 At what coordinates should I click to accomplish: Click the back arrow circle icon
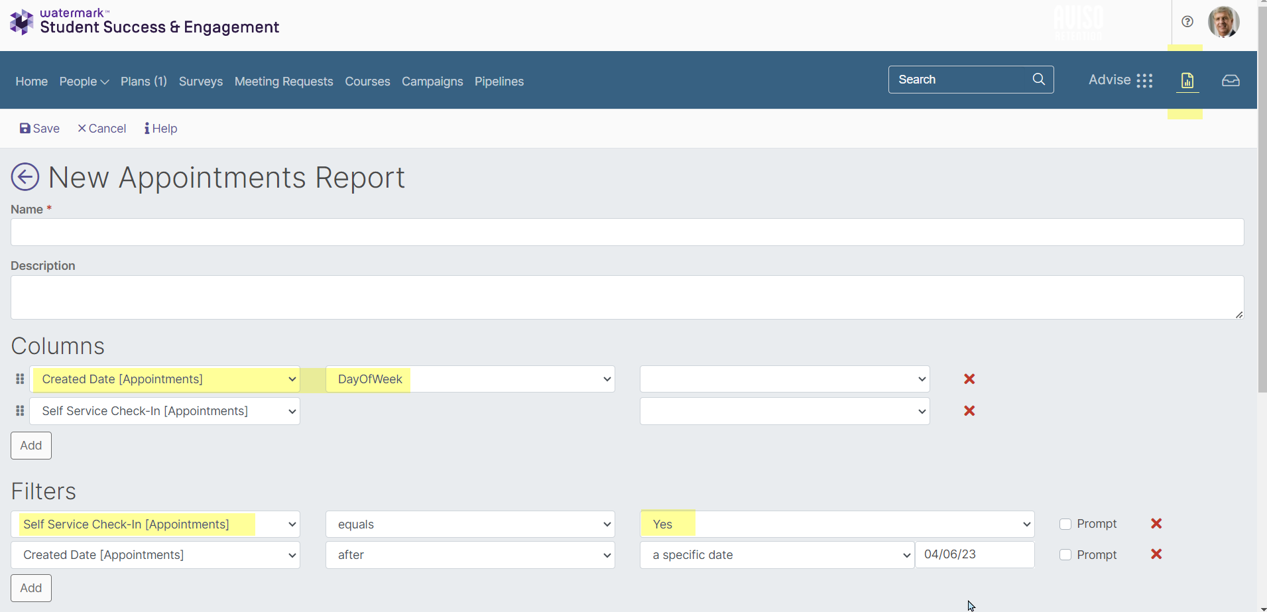[x=25, y=177]
